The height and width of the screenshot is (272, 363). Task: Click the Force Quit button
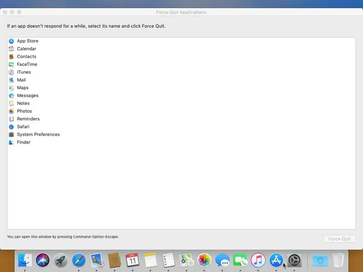[339, 239]
